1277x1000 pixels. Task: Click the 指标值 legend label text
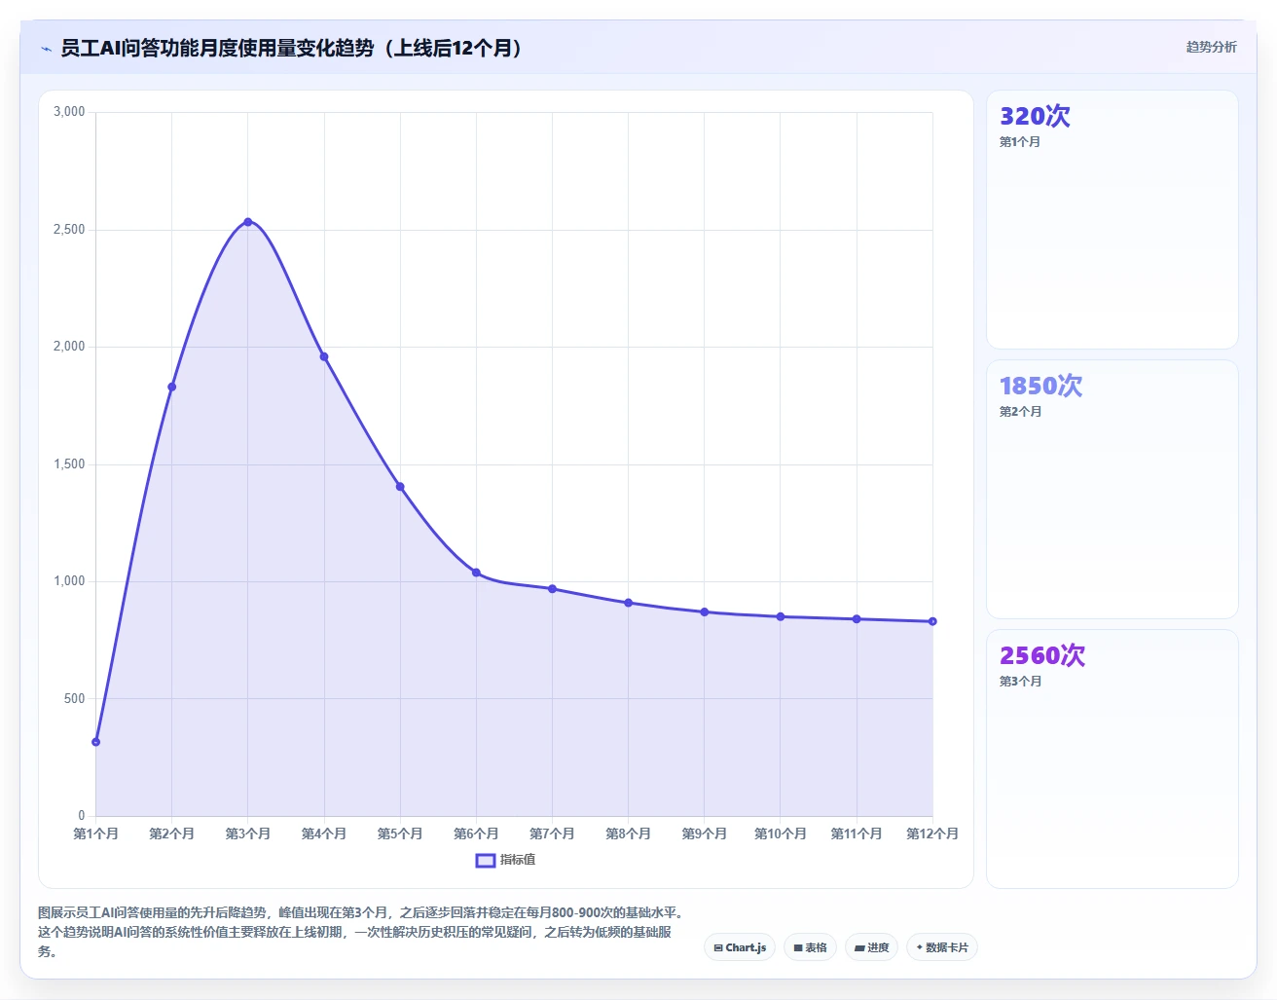(x=518, y=860)
